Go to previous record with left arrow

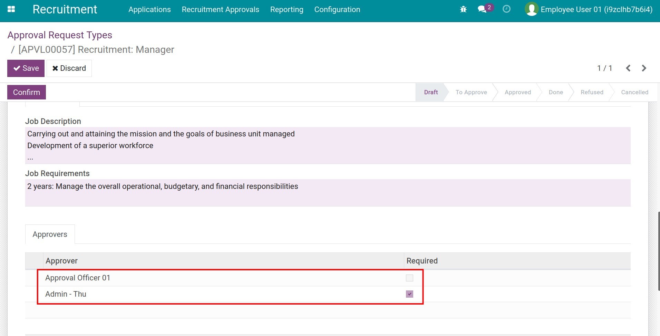coord(628,68)
